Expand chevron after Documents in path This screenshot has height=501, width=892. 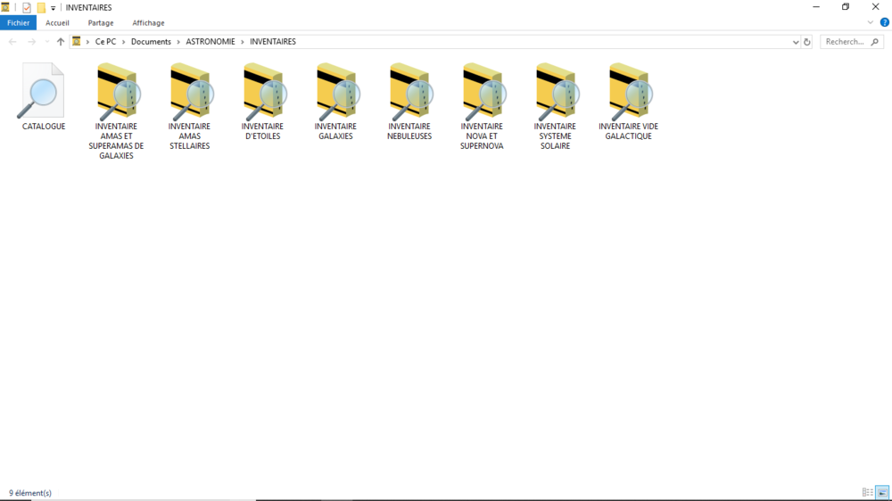[x=178, y=42]
